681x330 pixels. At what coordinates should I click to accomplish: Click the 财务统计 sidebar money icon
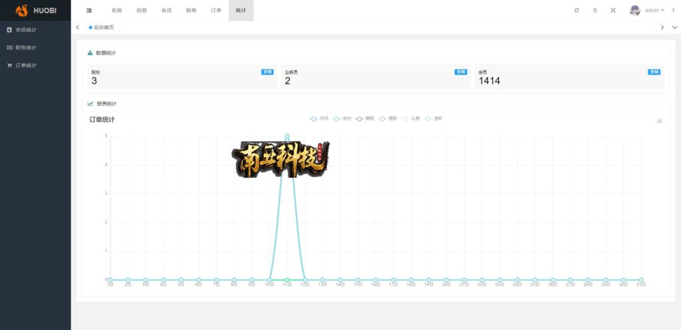pos(9,48)
